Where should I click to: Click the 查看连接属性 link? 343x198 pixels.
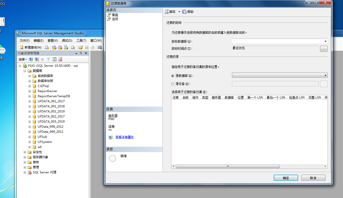click(x=125, y=137)
